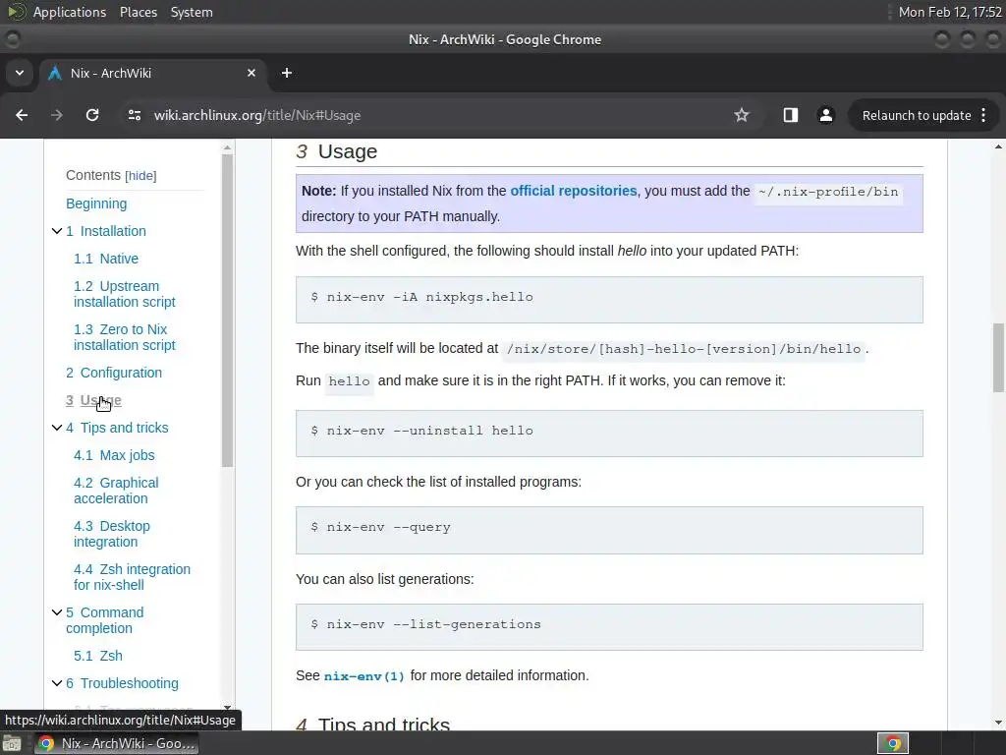
Task: Click the contents sidebar scrollbar thumb
Action: [227, 311]
